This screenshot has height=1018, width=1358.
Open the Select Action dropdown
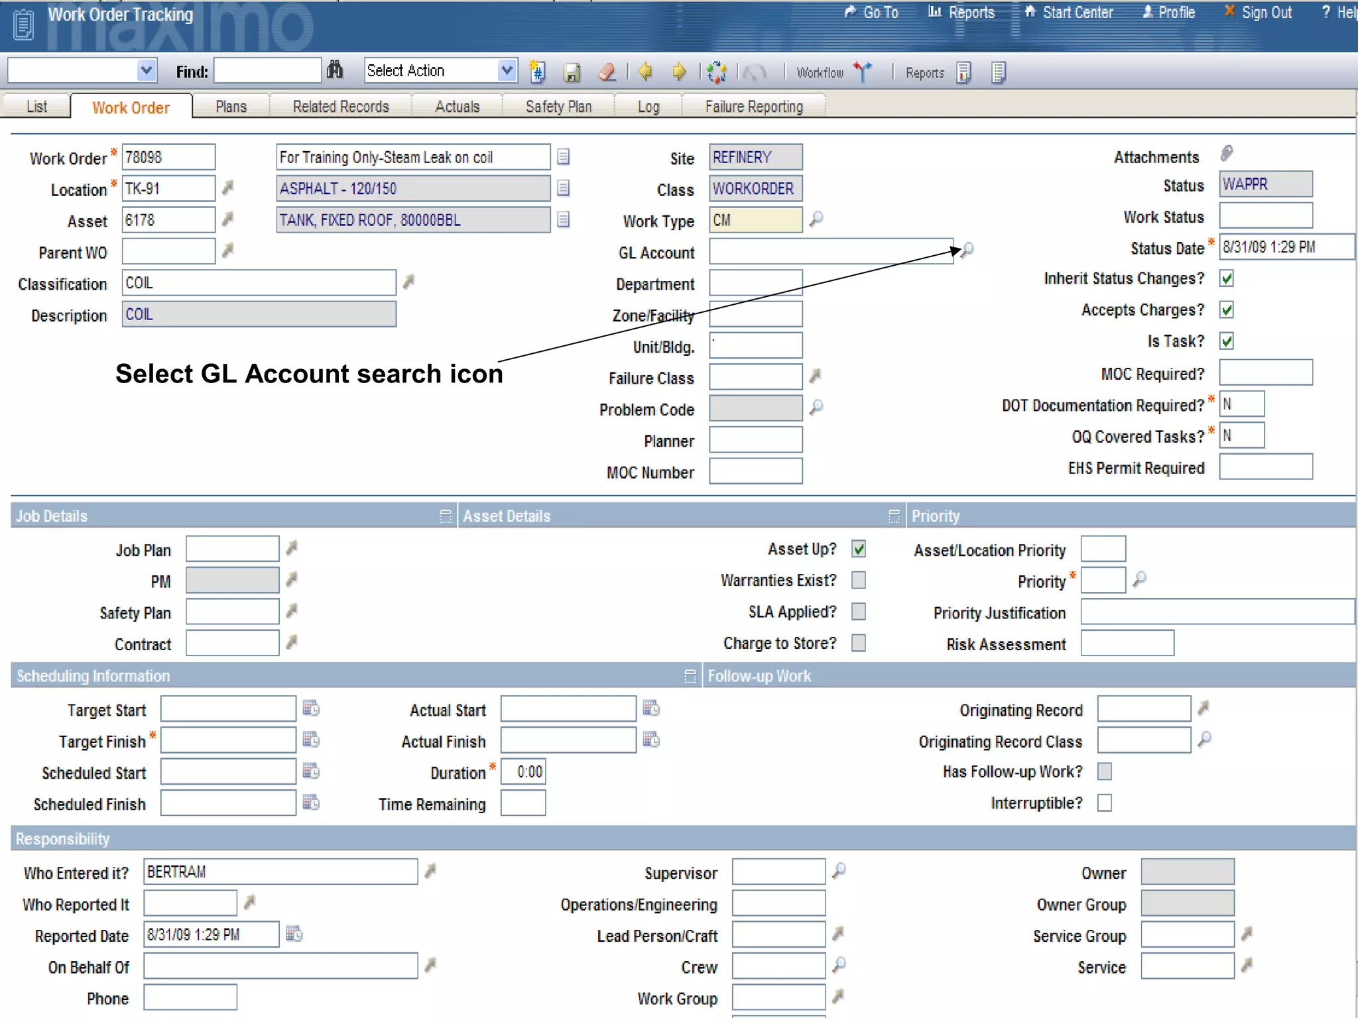tap(507, 70)
